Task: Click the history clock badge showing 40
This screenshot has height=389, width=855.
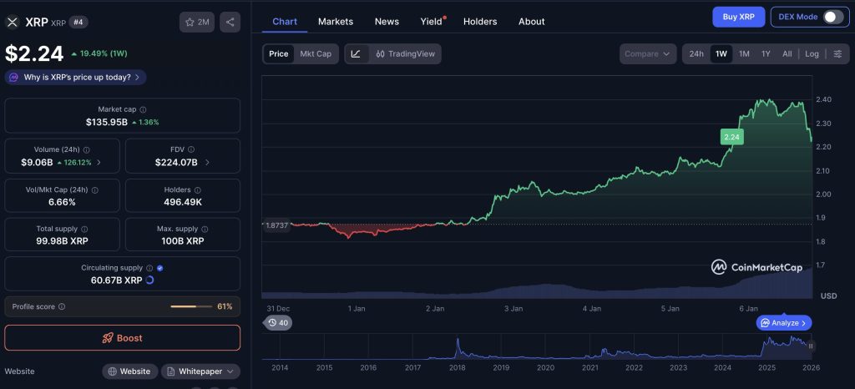Action: click(x=278, y=323)
